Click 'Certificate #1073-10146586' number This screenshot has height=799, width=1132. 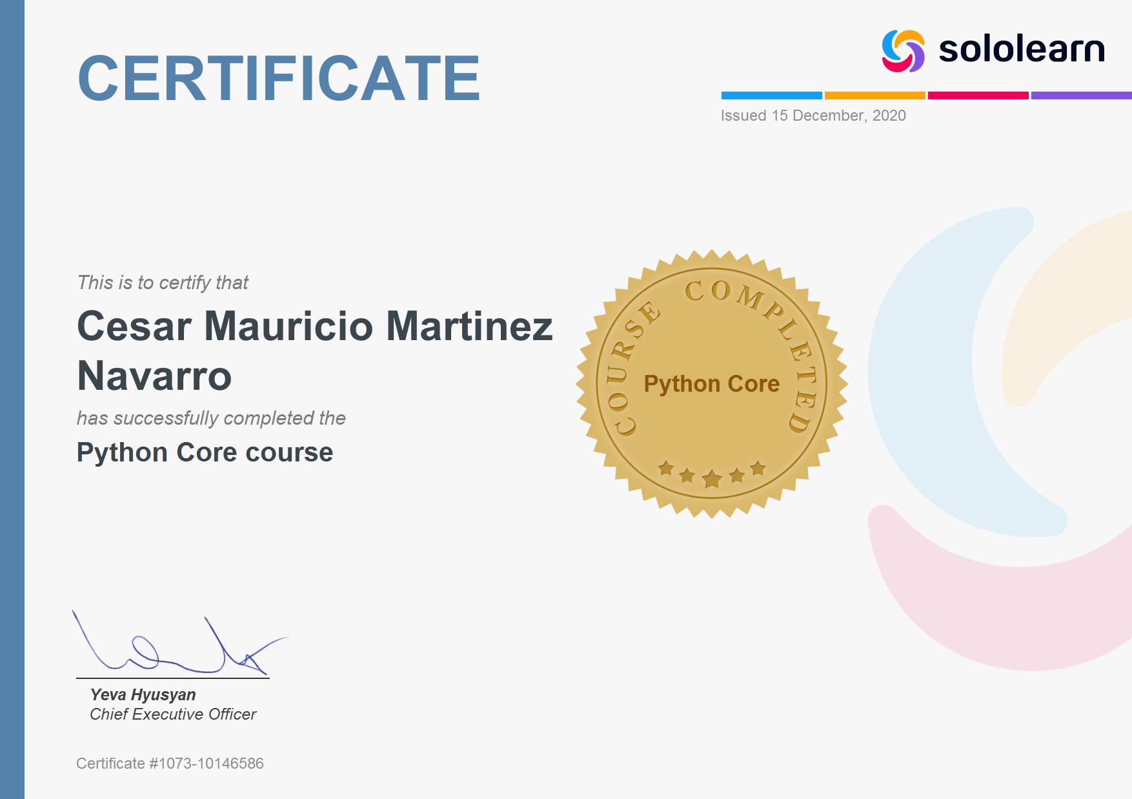(x=170, y=764)
